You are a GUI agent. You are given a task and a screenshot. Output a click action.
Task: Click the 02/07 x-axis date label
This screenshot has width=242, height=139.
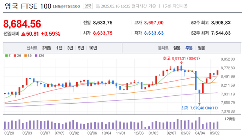(171, 133)
